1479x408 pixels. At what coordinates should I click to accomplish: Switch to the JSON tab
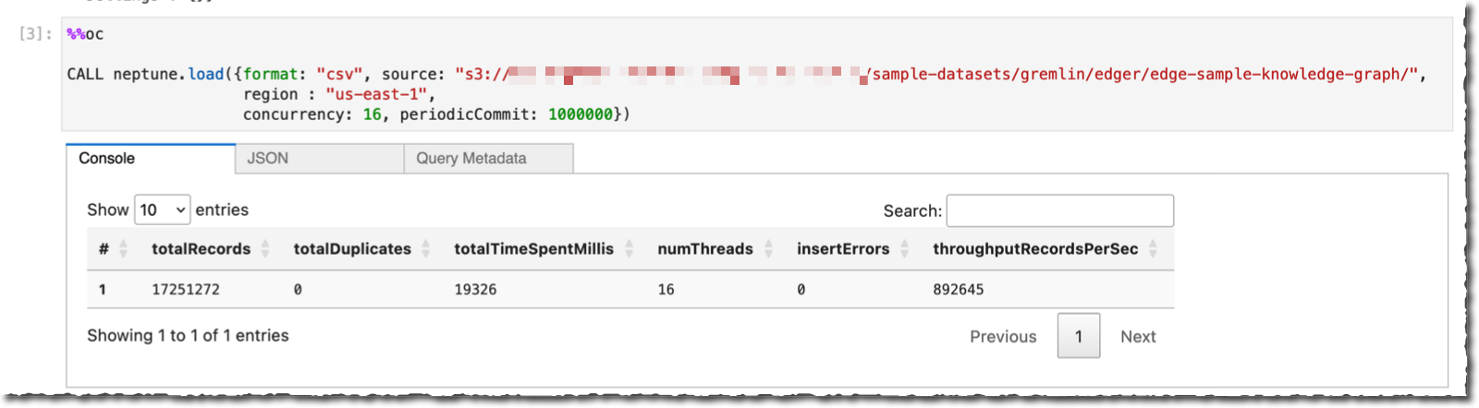(320, 159)
